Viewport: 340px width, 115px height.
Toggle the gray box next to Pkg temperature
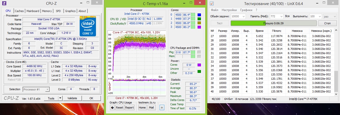[199, 52]
